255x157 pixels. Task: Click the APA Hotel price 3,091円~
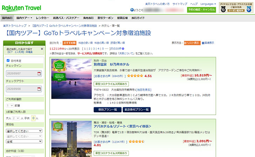(204, 141)
